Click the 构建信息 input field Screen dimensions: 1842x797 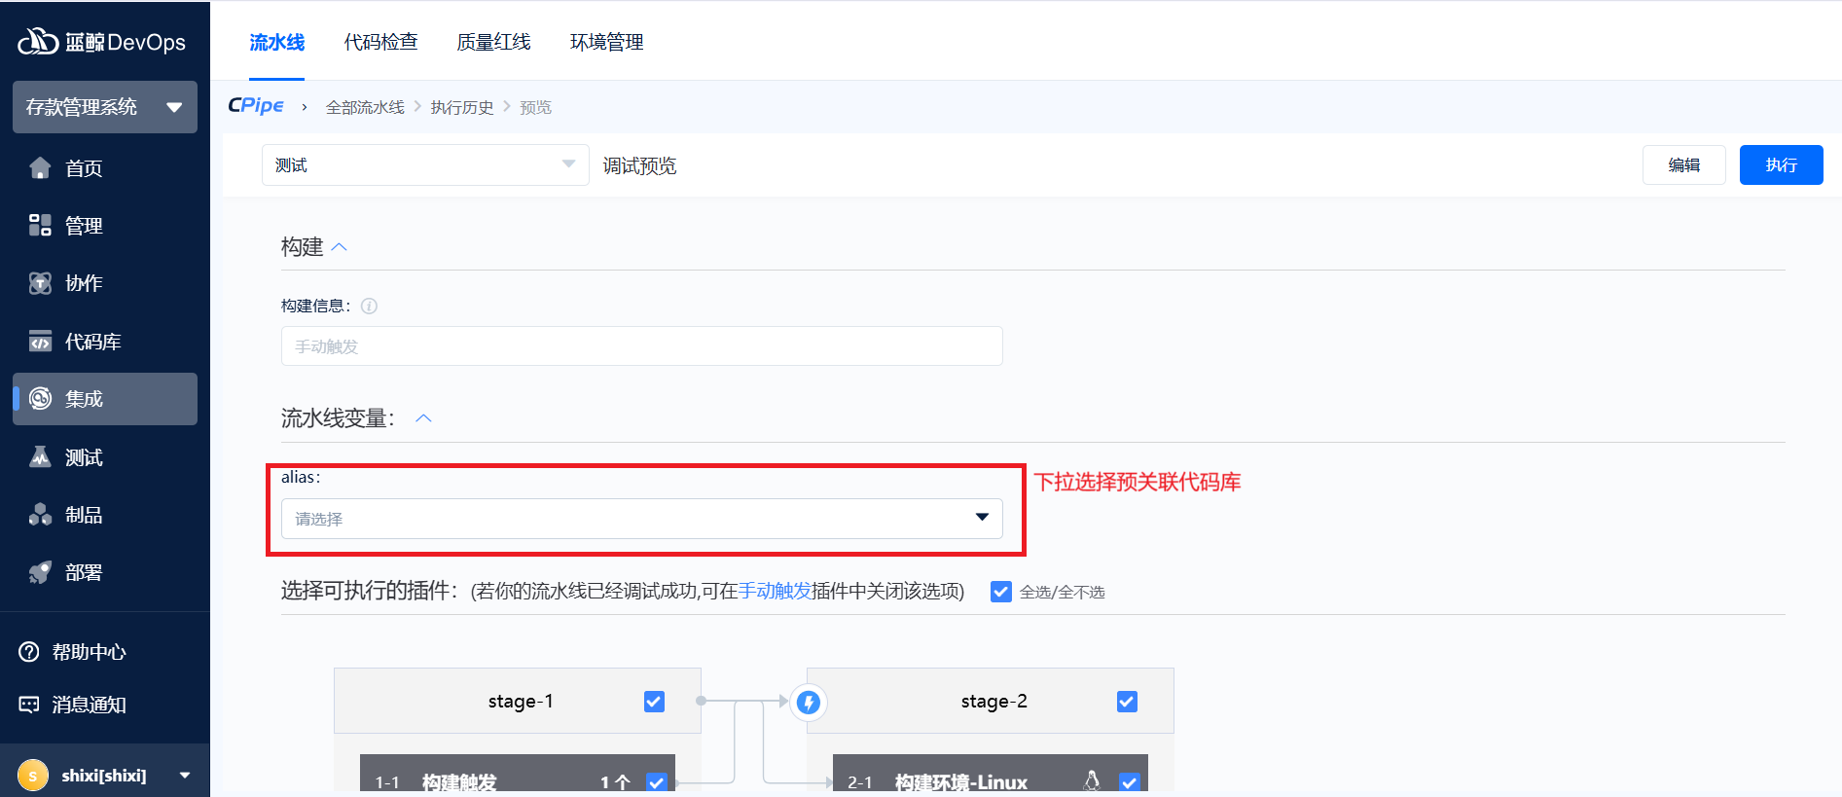(641, 346)
